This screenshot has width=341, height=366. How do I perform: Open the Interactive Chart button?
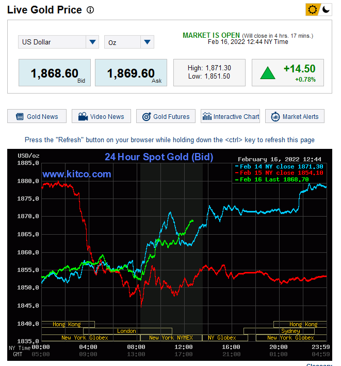231,116
